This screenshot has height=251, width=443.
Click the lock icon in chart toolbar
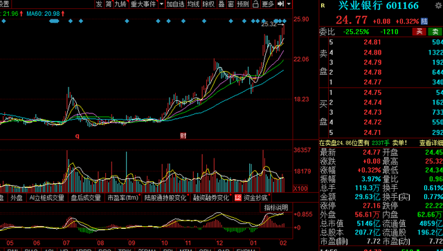tap(255, 4)
